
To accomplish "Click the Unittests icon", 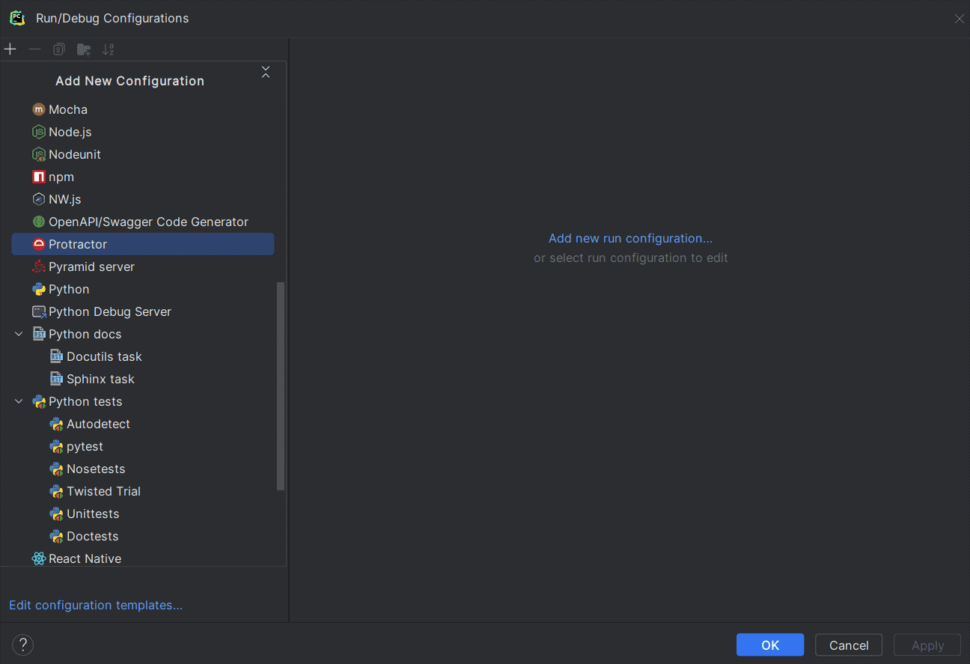I will pos(57,514).
